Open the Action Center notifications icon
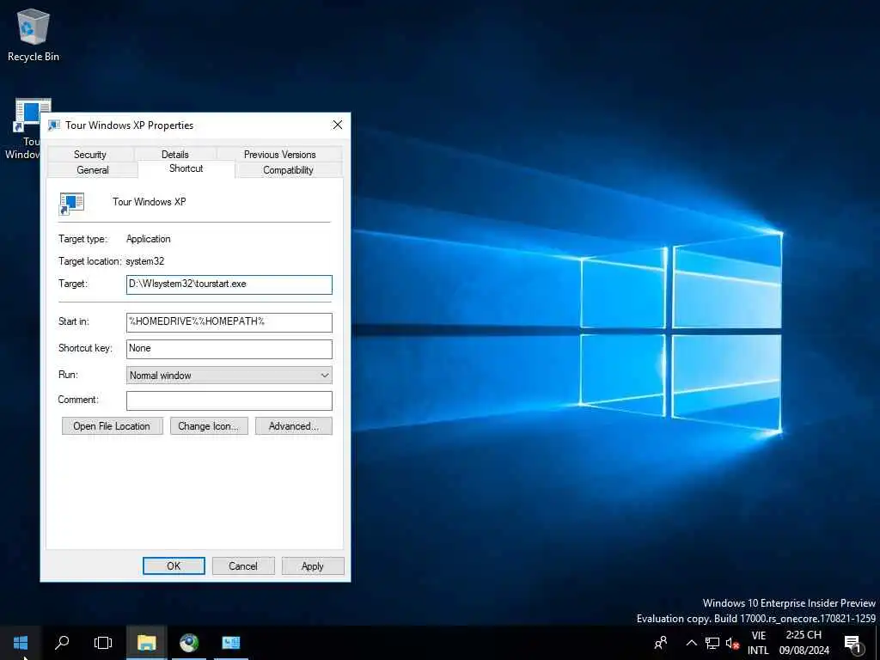This screenshot has width=880, height=660. (852, 643)
